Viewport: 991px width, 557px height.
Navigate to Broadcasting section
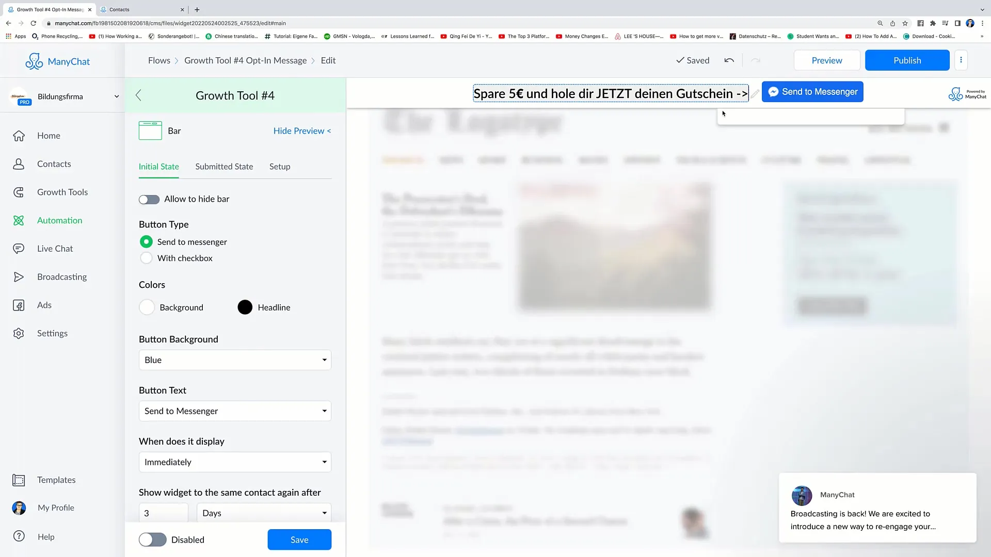[62, 276]
